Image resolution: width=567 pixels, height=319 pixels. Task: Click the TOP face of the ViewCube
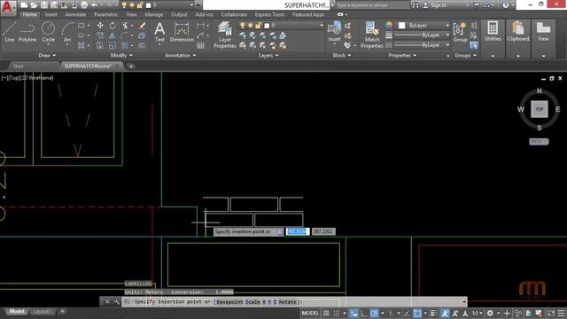click(540, 109)
